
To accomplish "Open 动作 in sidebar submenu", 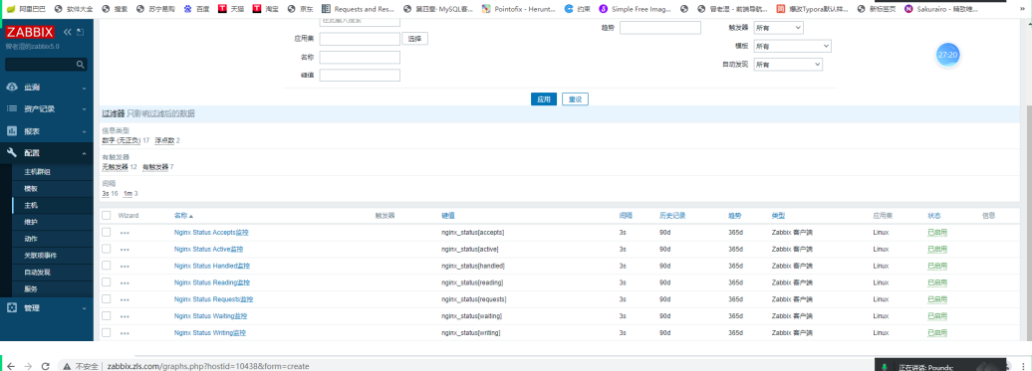I will tap(31, 239).
